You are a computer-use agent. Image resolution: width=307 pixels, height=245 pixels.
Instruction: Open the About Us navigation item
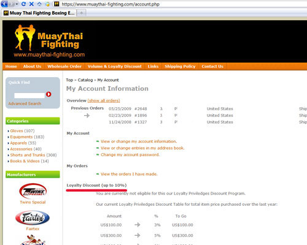[32, 66]
